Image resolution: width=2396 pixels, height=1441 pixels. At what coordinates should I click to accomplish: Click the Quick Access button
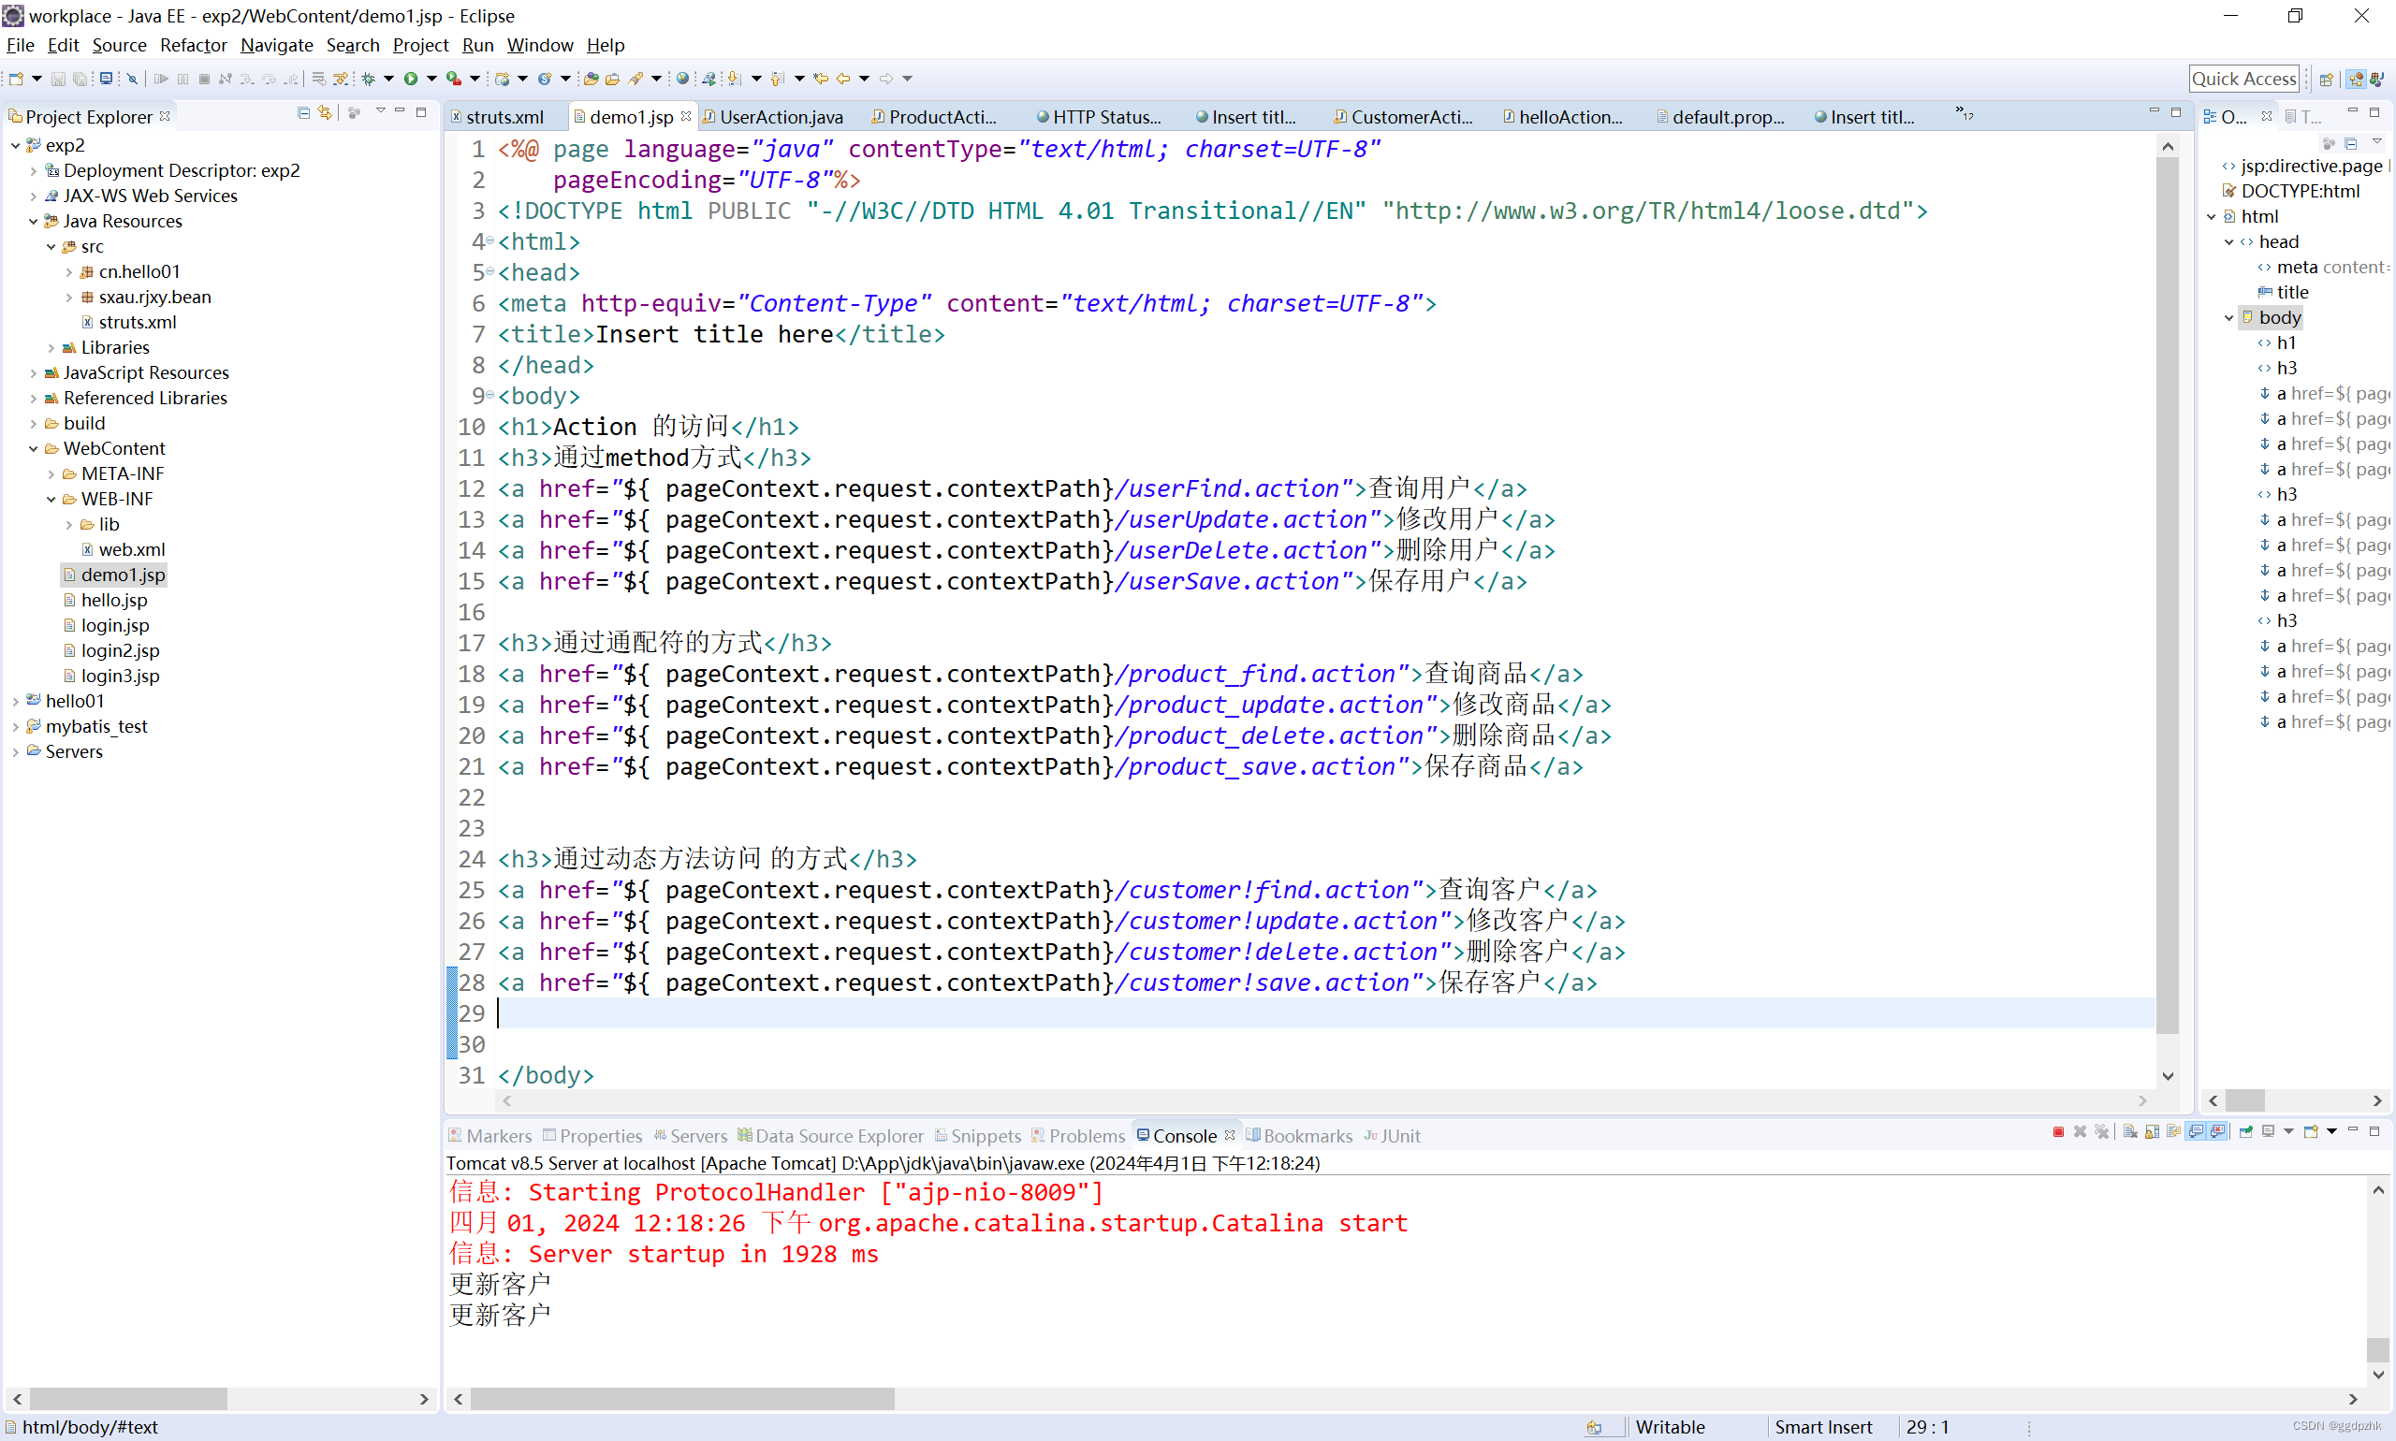[x=2243, y=79]
